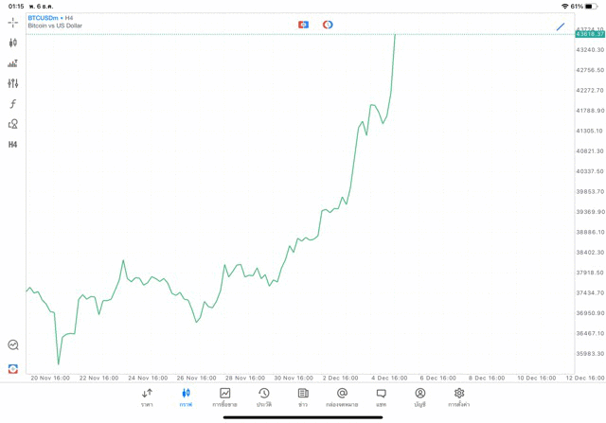Select the กราฟ (Chart) tab
This screenshot has width=606, height=423.
[186, 397]
